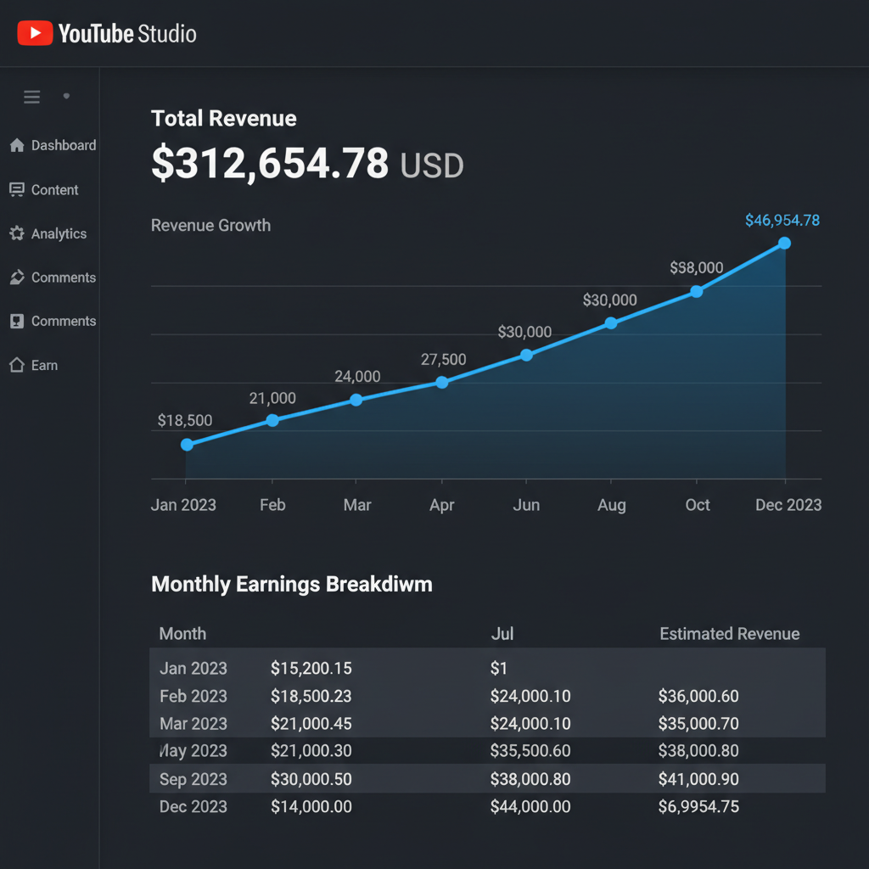
Task: Click the second Comments square icon
Action: click(17, 321)
